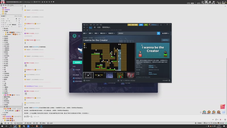Open the Steam downloads status in the footer
The image size is (227, 128).
click(x=126, y=80)
